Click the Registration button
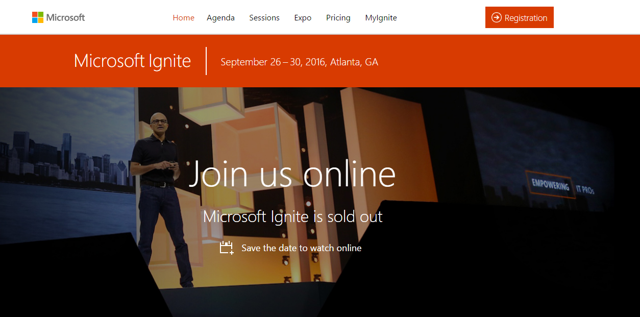This screenshot has height=317, width=640. tap(520, 17)
